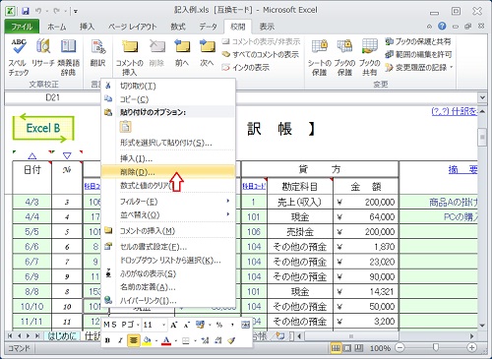Click the Name Box showing D21
Image resolution: width=492 pixels, height=359 pixels.
tap(52, 97)
